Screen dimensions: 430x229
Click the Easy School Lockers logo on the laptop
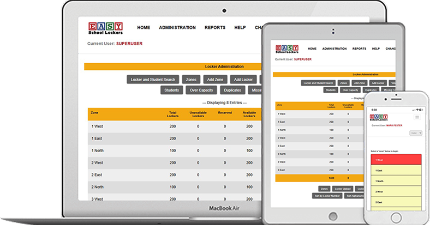tap(105, 28)
